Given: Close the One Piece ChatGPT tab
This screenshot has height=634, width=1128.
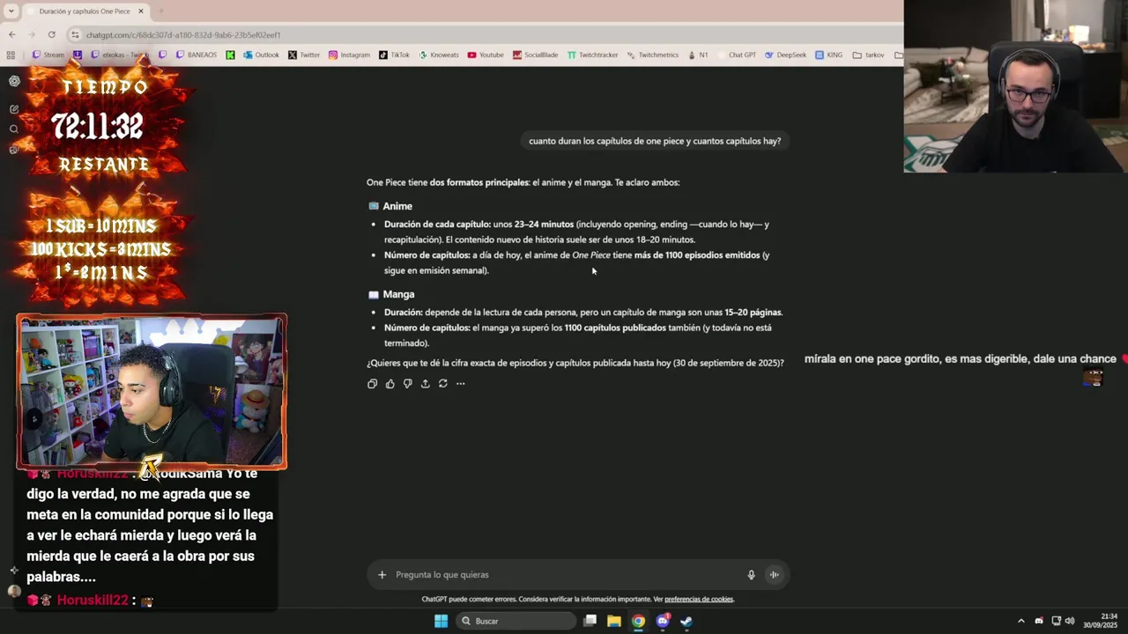Looking at the screenshot, I should (x=140, y=11).
